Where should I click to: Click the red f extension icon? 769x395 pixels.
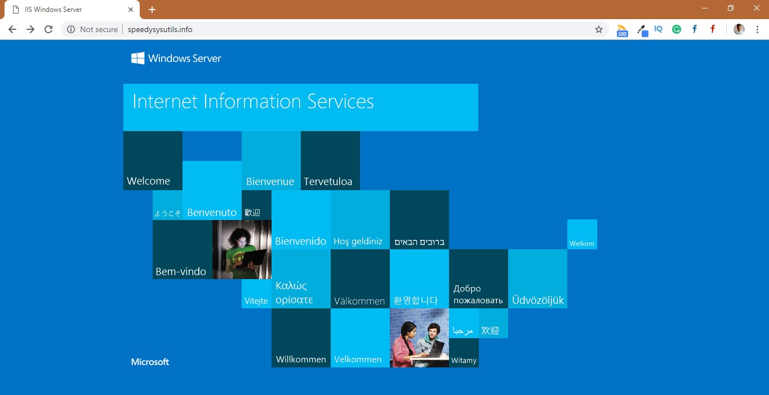[x=713, y=29]
